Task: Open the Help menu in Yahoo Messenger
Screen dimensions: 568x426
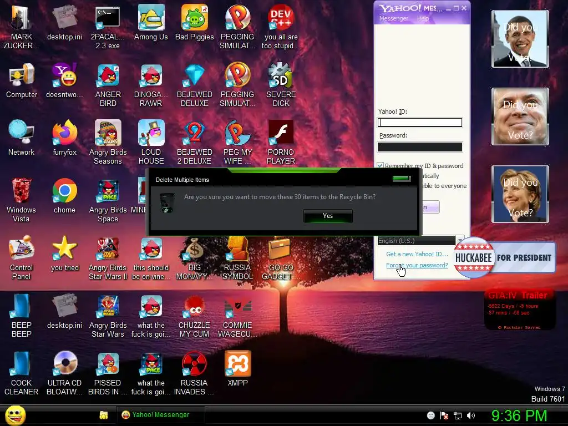Action: [x=423, y=18]
